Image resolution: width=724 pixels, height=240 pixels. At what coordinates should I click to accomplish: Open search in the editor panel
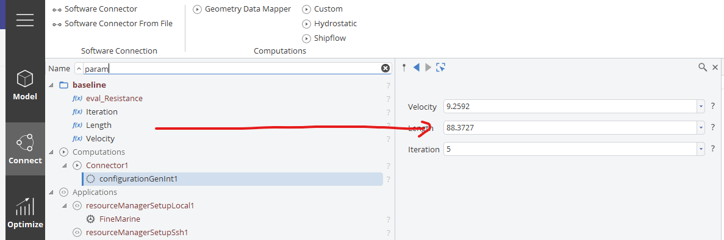tap(702, 68)
